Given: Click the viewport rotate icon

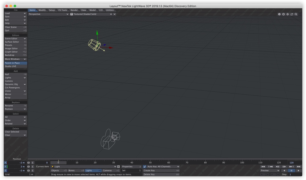Looking at the screenshot, I should pyautogui.click(x=292, y=14).
